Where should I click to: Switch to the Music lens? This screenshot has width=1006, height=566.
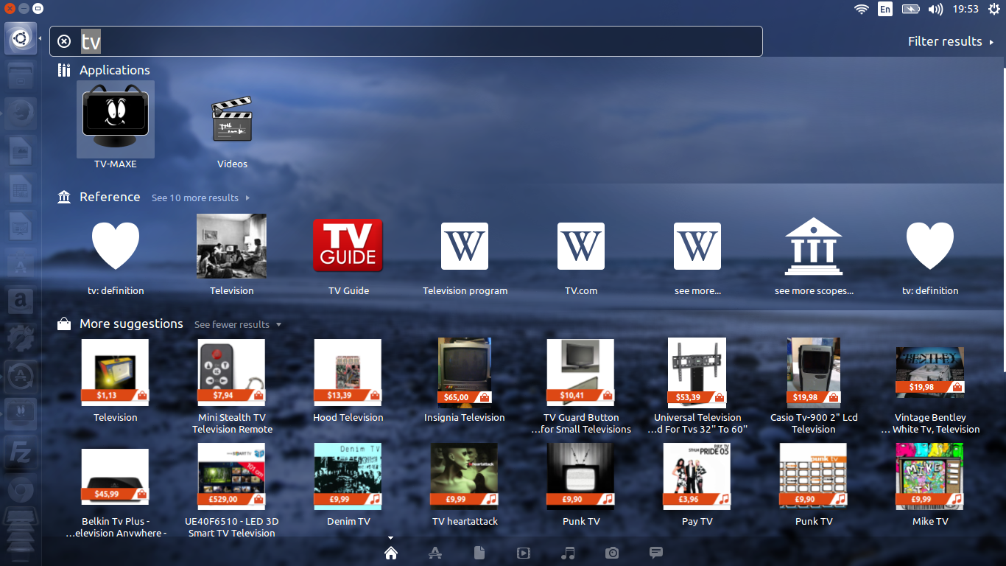(x=568, y=553)
